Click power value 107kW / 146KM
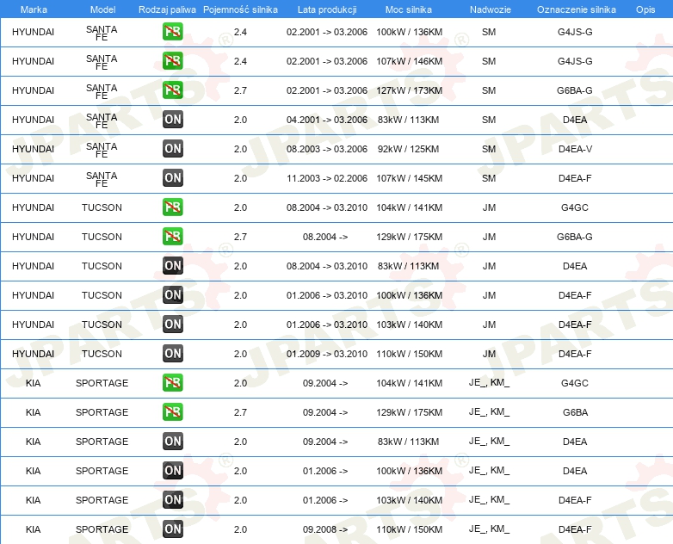Image resolution: width=673 pixels, height=544 pixels. 409,61
